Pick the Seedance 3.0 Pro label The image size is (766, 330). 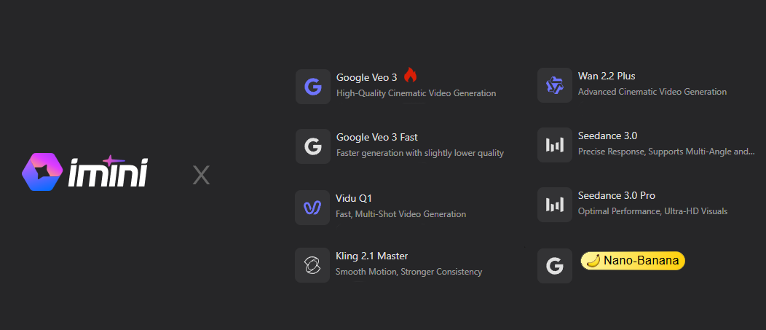coord(617,195)
